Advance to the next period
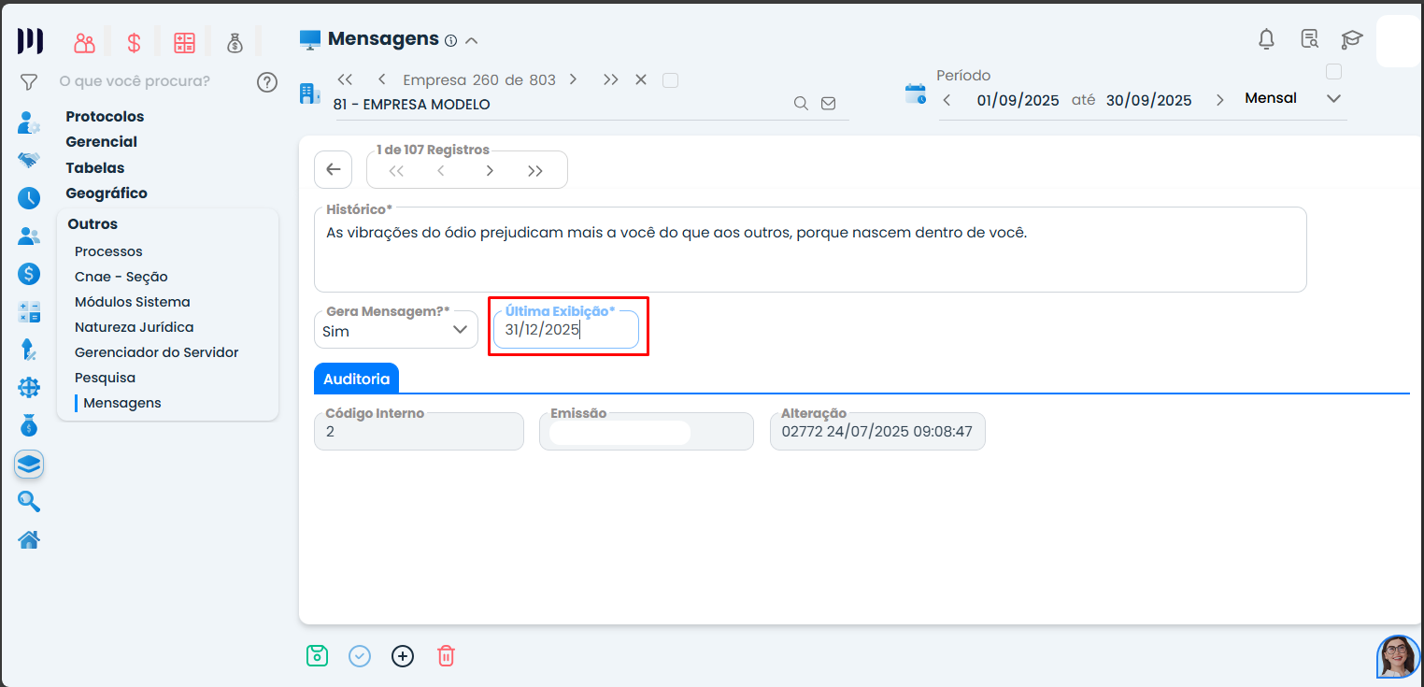 [x=1219, y=100]
